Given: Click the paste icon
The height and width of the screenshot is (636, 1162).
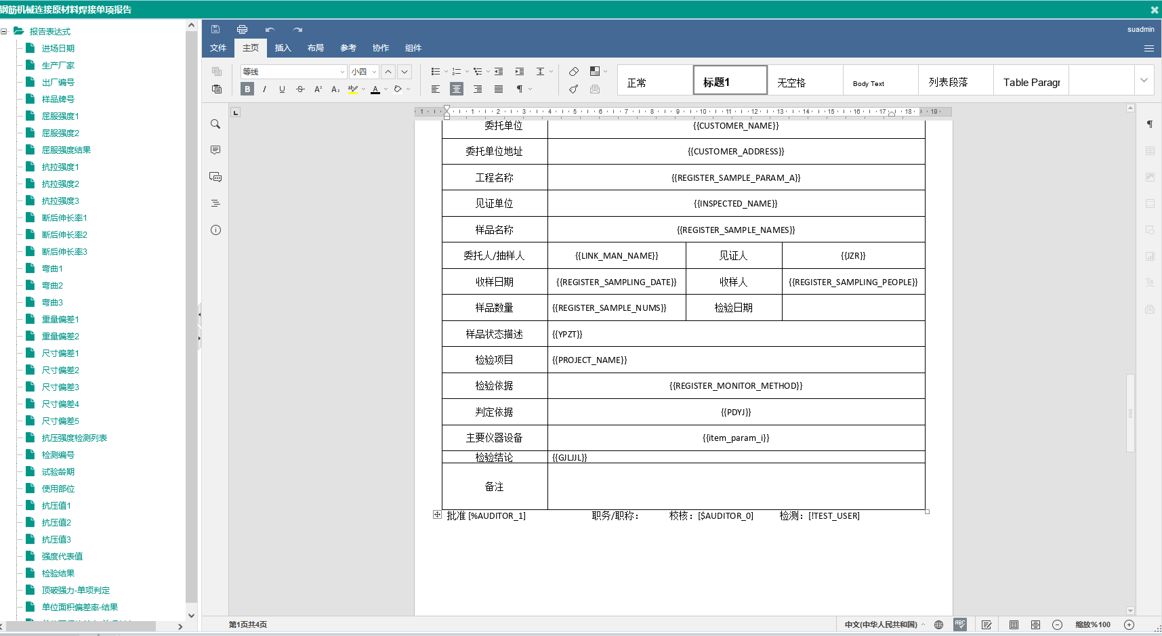Looking at the screenshot, I should pyautogui.click(x=217, y=89).
